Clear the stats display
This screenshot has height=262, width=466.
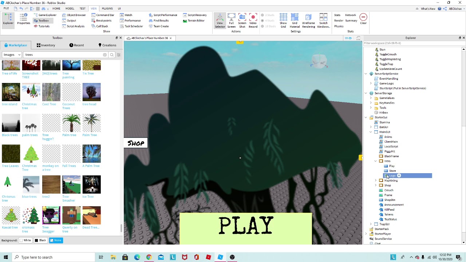[x=363, y=19]
